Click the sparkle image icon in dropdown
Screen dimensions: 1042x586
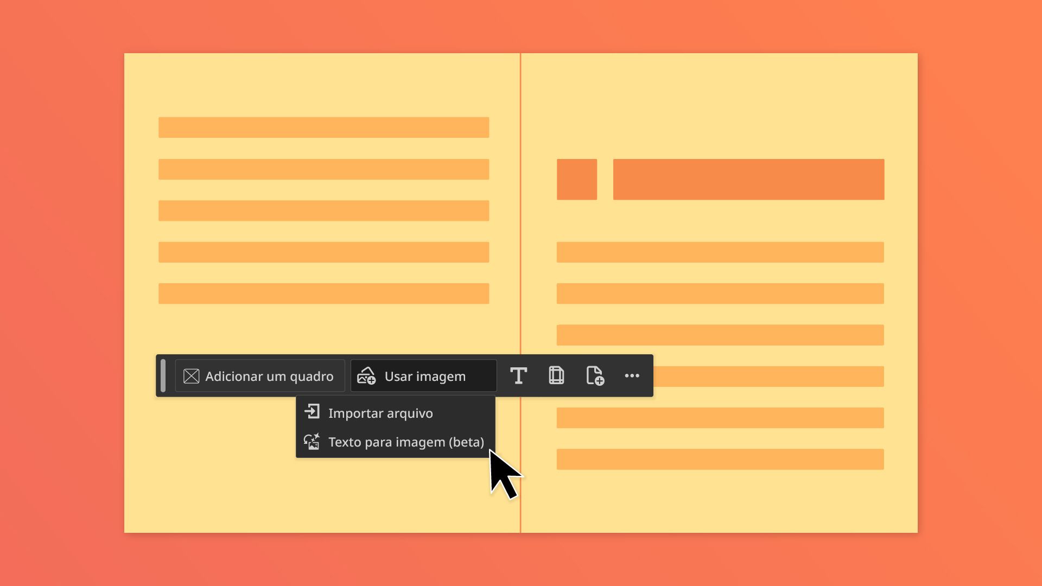(312, 442)
